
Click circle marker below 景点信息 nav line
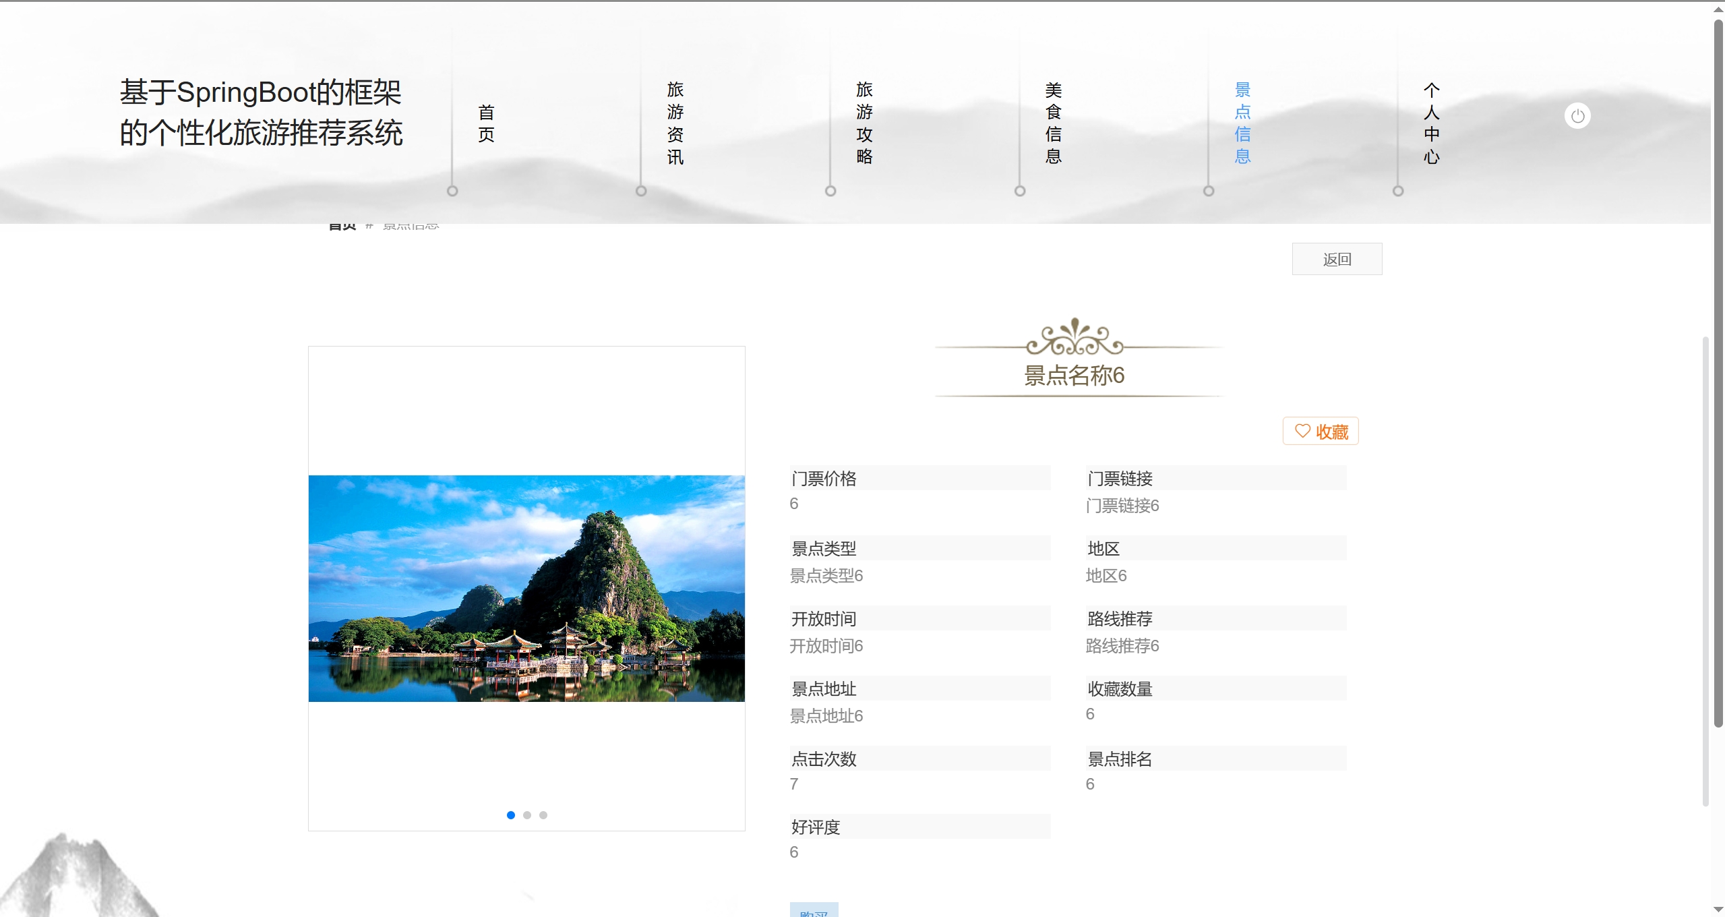pyautogui.click(x=1208, y=191)
